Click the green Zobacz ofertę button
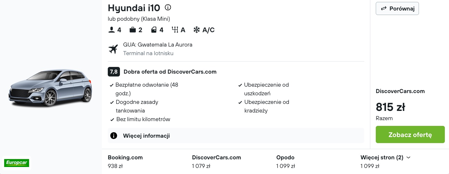 pyautogui.click(x=410, y=134)
